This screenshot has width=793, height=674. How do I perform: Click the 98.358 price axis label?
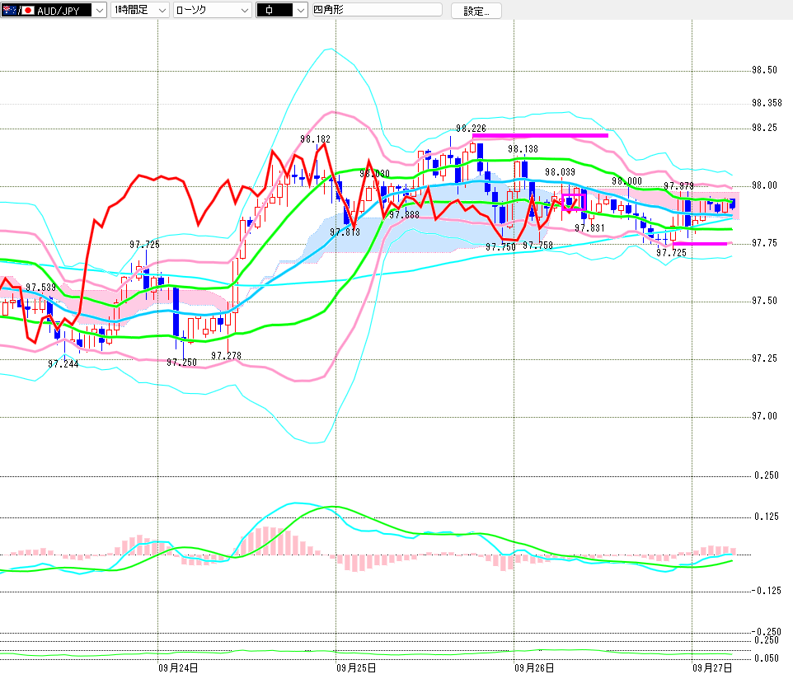click(767, 104)
